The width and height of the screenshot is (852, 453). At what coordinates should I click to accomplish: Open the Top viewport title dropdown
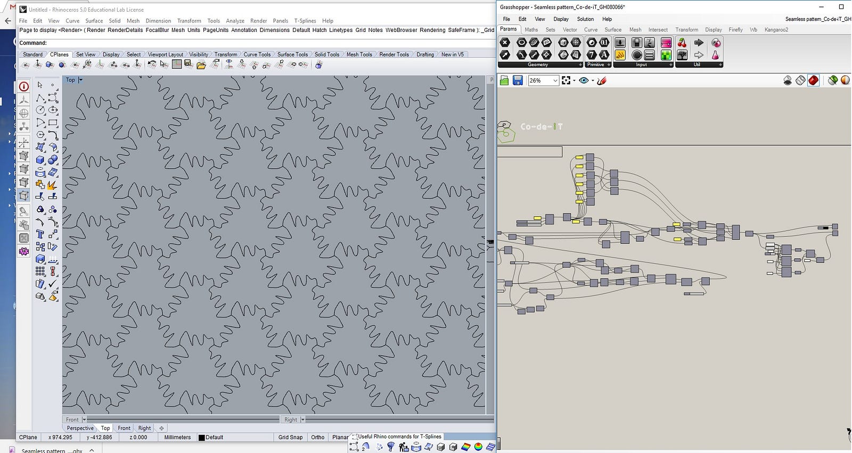[x=80, y=80]
